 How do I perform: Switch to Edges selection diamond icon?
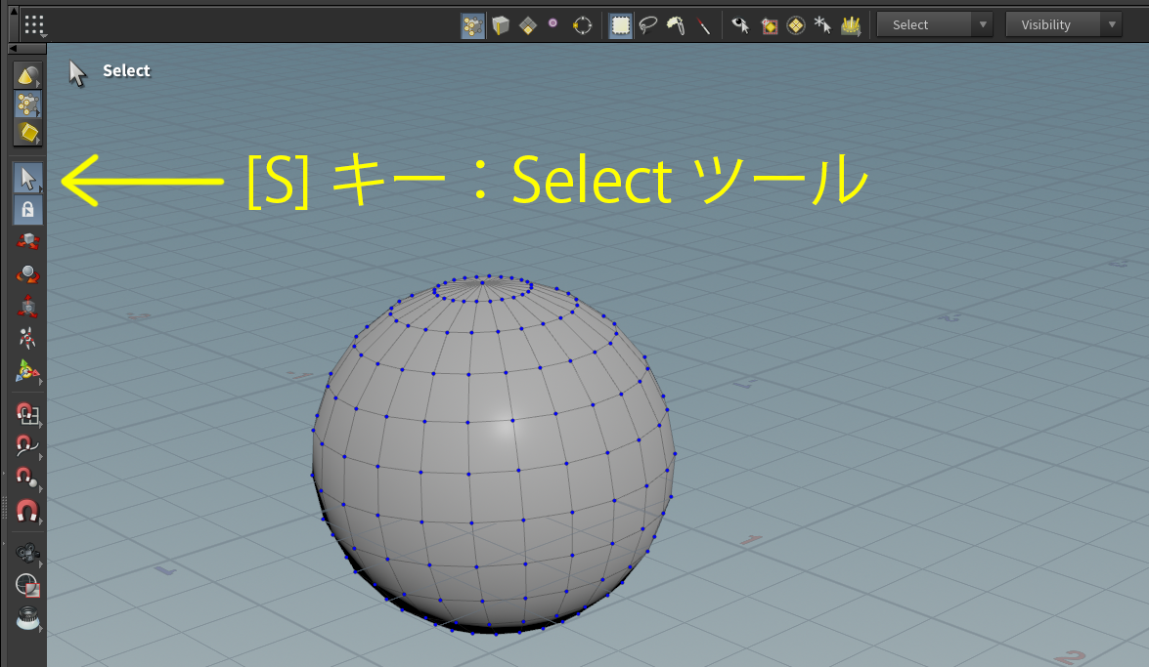528,26
